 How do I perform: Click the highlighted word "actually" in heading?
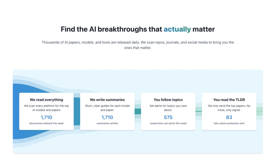(x=177, y=29)
